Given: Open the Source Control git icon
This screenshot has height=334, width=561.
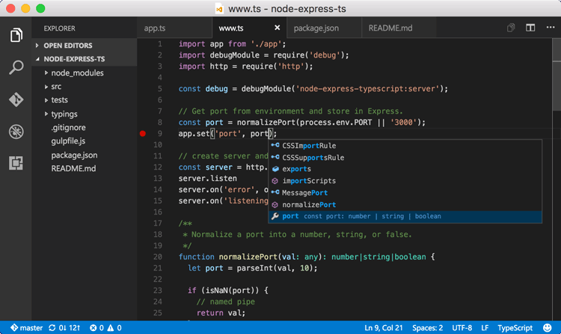Looking at the screenshot, I should click(x=16, y=99).
